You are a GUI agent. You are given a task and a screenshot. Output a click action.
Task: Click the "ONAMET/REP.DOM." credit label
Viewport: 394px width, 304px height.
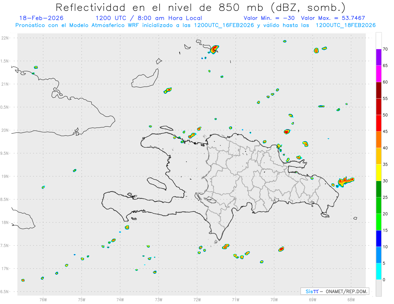346,291
